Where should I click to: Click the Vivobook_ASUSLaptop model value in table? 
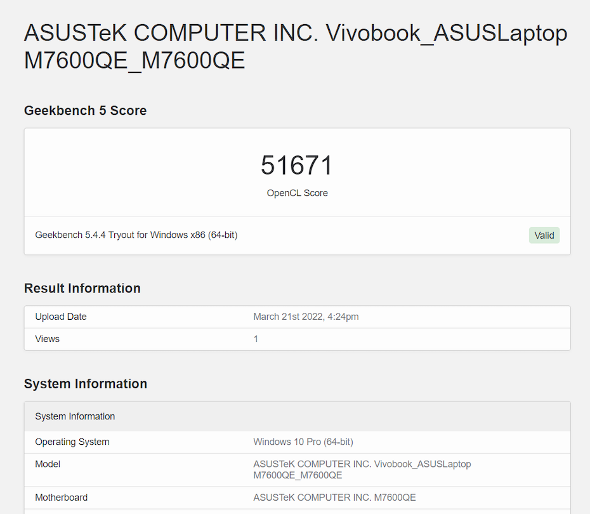(362, 470)
